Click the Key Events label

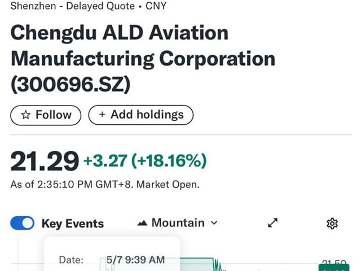tap(72, 224)
